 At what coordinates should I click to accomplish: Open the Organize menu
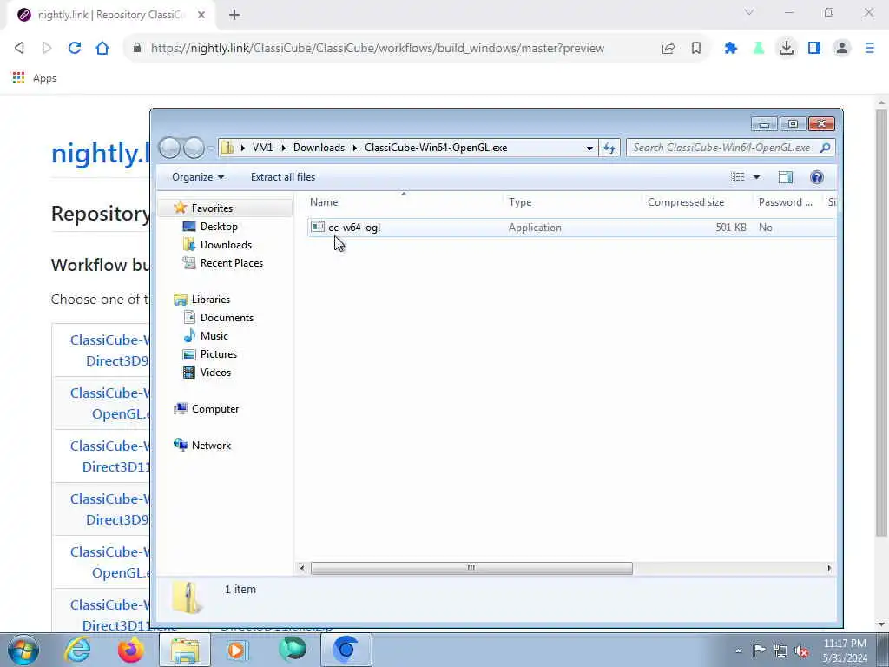click(x=198, y=177)
